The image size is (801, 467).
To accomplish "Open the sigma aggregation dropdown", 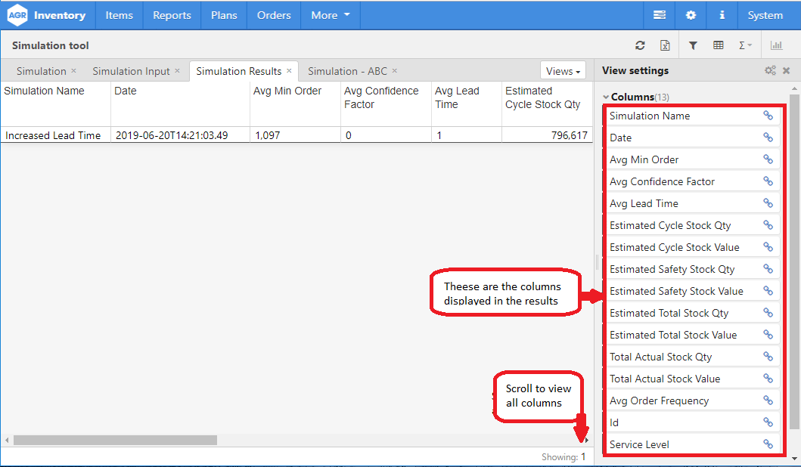I will [745, 45].
